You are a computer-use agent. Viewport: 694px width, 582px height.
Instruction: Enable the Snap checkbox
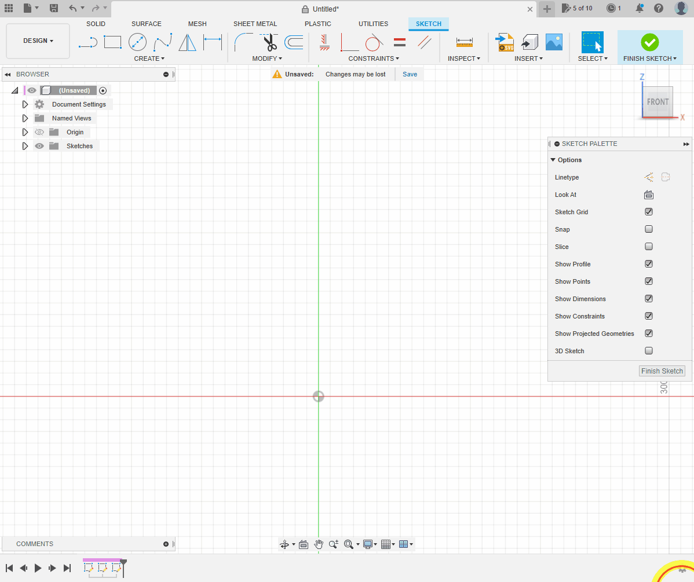pyautogui.click(x=649, y=229)
